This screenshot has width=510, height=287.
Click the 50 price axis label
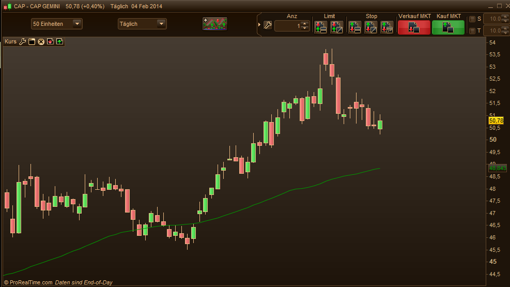pyautogui.click(x=493, y=140)
